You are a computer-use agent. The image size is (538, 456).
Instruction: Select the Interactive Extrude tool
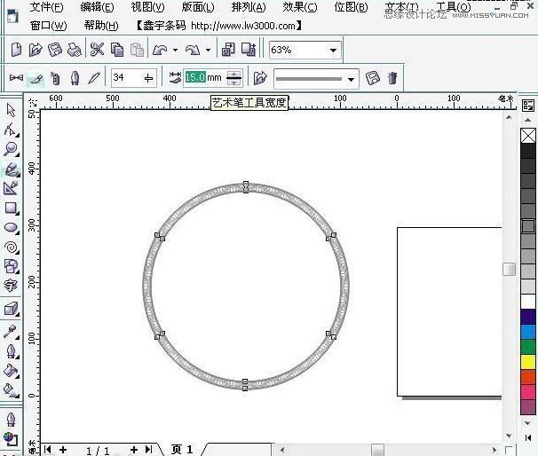11,309
